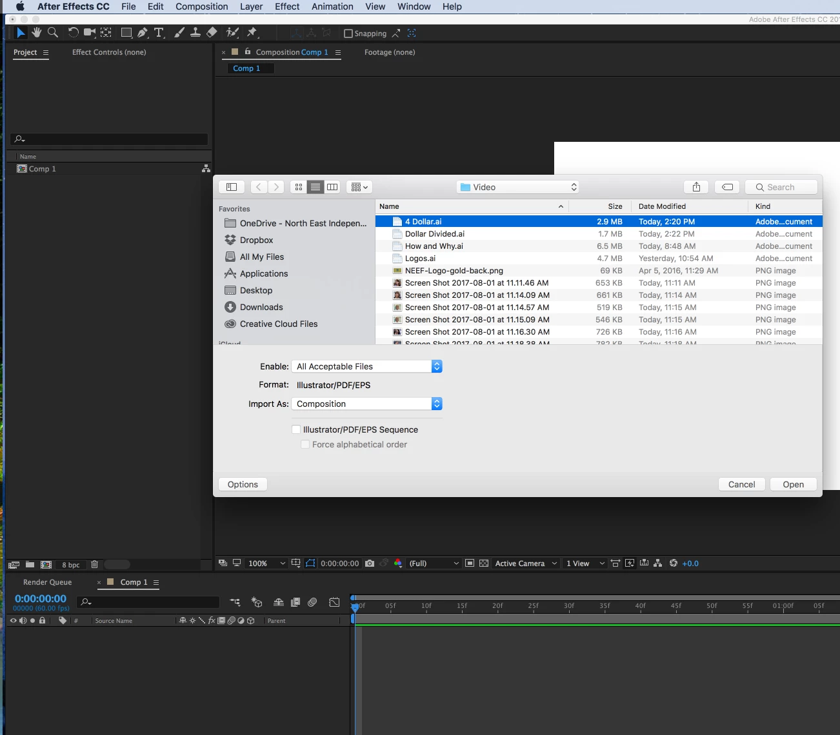The width and height of the screenshot is (840, 735).
Task: Toggle the Transparency Grid button
Action: pos(484,563)
